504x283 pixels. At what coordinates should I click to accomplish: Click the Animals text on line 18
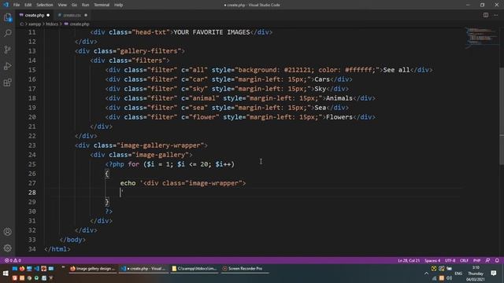(x=339, y=98)
